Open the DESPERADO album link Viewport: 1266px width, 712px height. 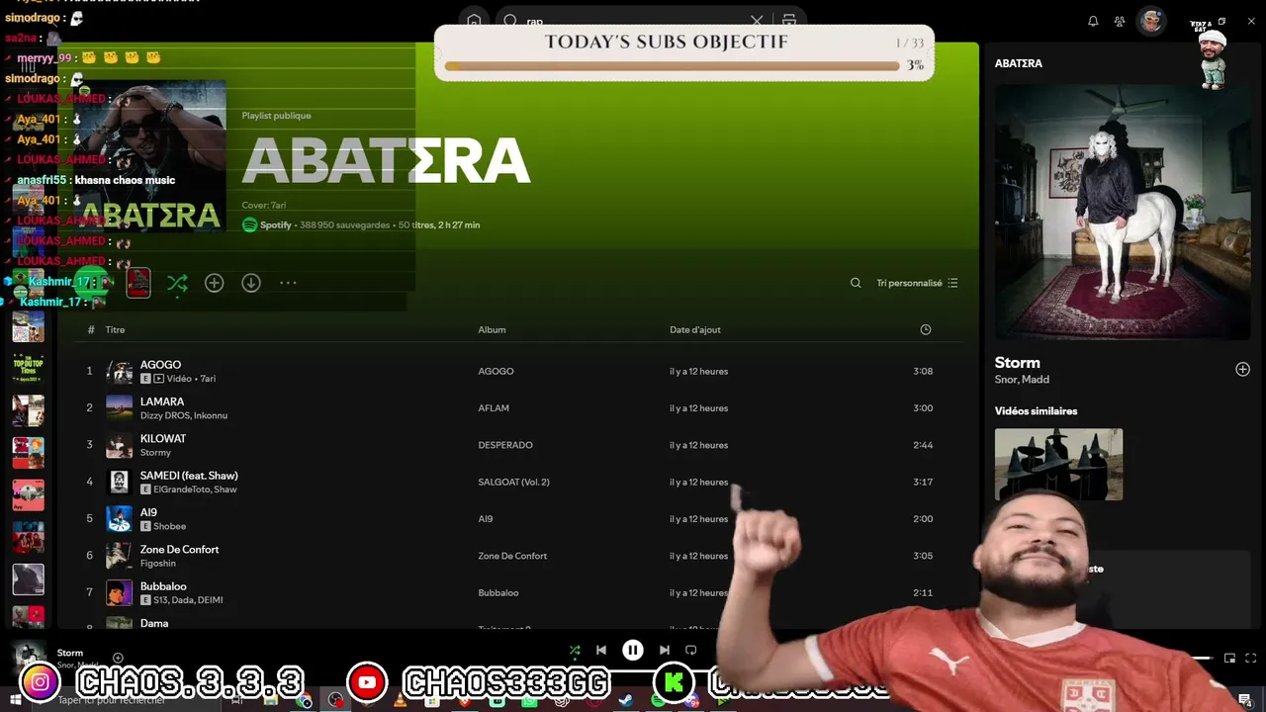pos(505,445)
